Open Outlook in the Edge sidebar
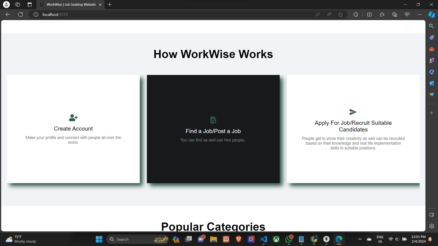The image size is (438, 246). pyautogui.click(x=432, y=83)
